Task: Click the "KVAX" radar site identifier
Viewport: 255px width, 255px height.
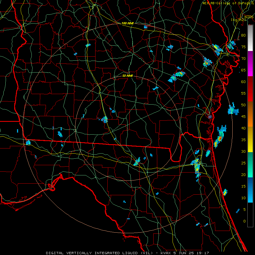Action: pos(165,253)
